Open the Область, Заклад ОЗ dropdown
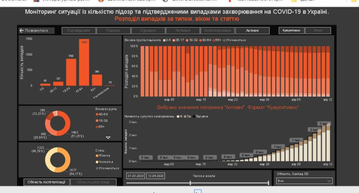 pos(304,181)
